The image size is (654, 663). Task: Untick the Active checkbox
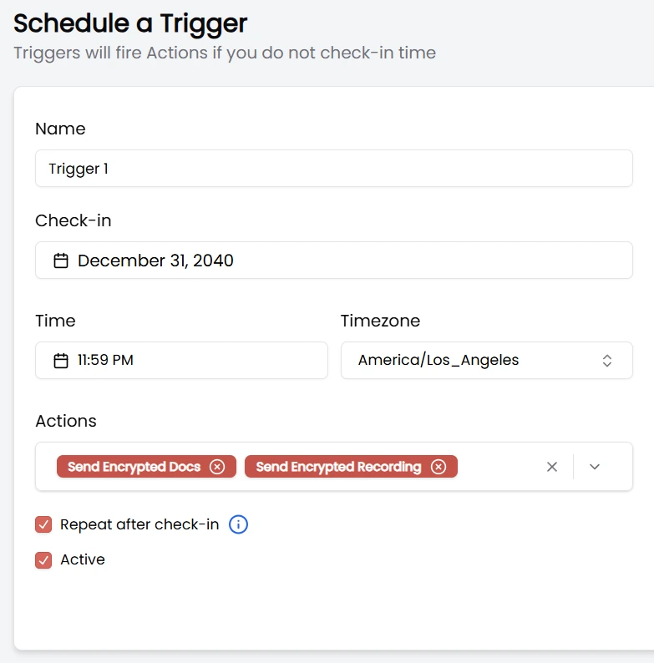pos(43,559)
